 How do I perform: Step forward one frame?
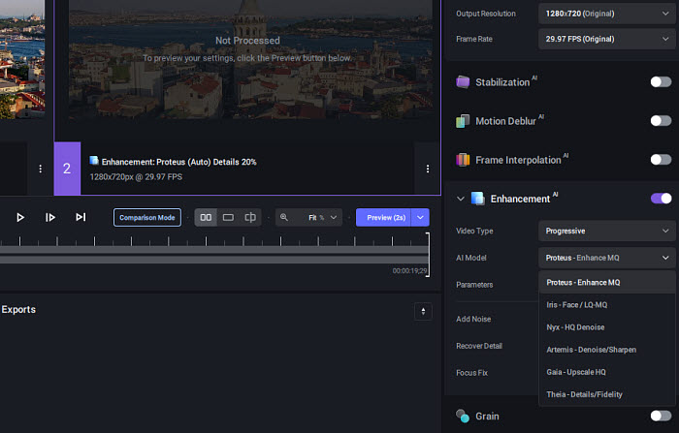[x=50, y=217]
